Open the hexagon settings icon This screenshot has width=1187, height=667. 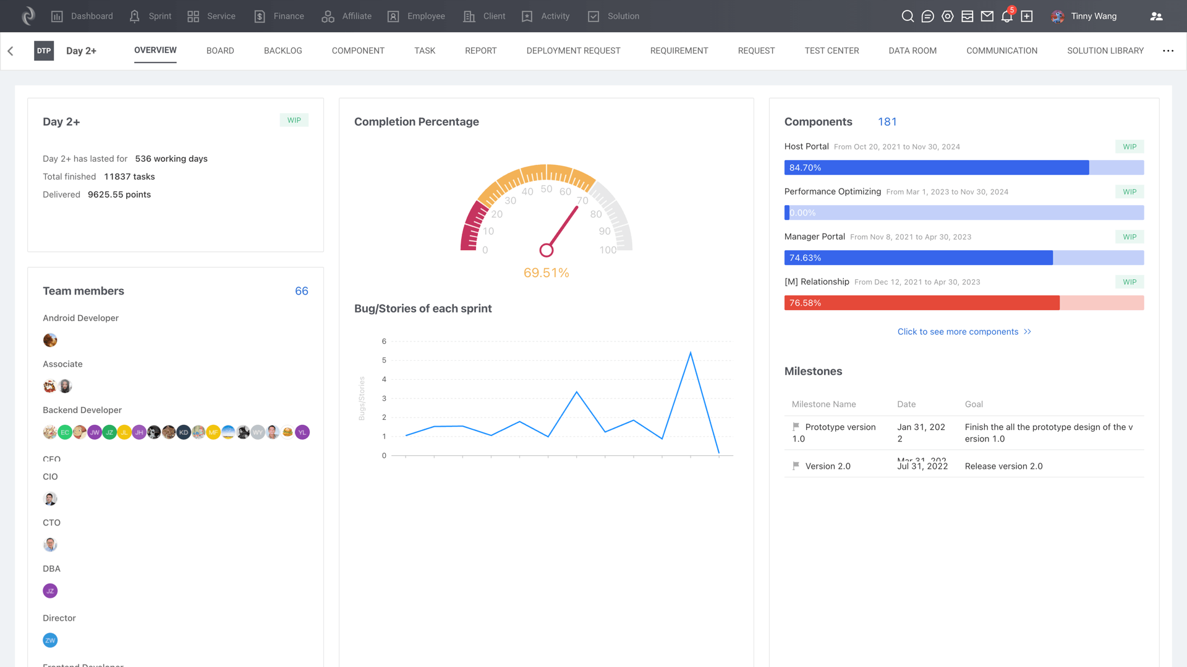(x=947, y=17)
